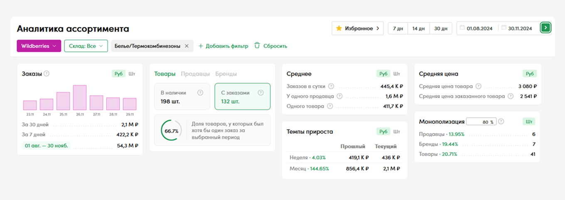Switch to the Продавцы tab

195,74
